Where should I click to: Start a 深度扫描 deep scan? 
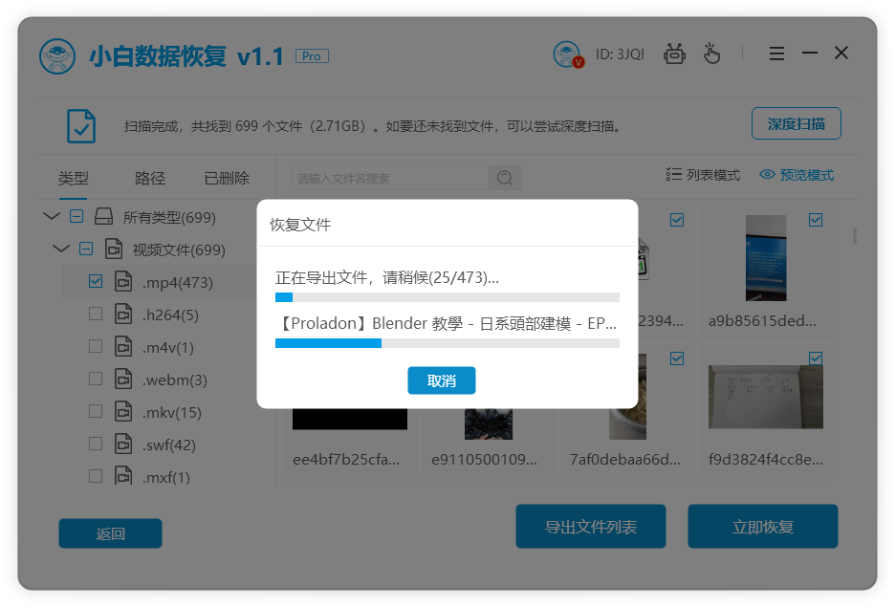(x=797, y=123)
